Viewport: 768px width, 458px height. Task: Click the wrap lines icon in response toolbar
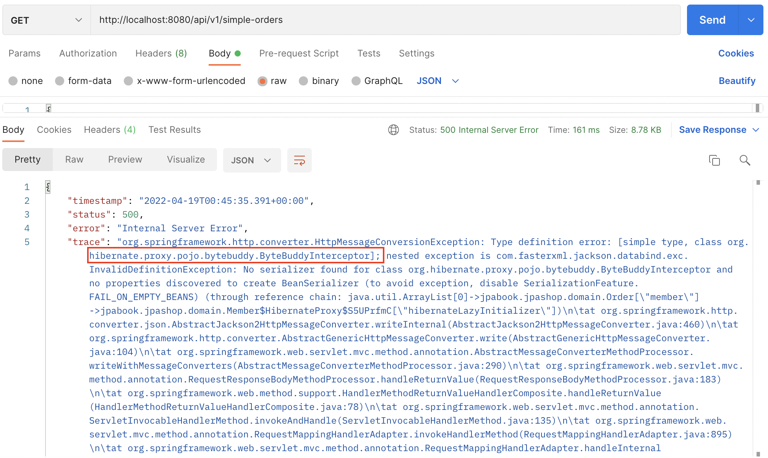coord(299,160)
